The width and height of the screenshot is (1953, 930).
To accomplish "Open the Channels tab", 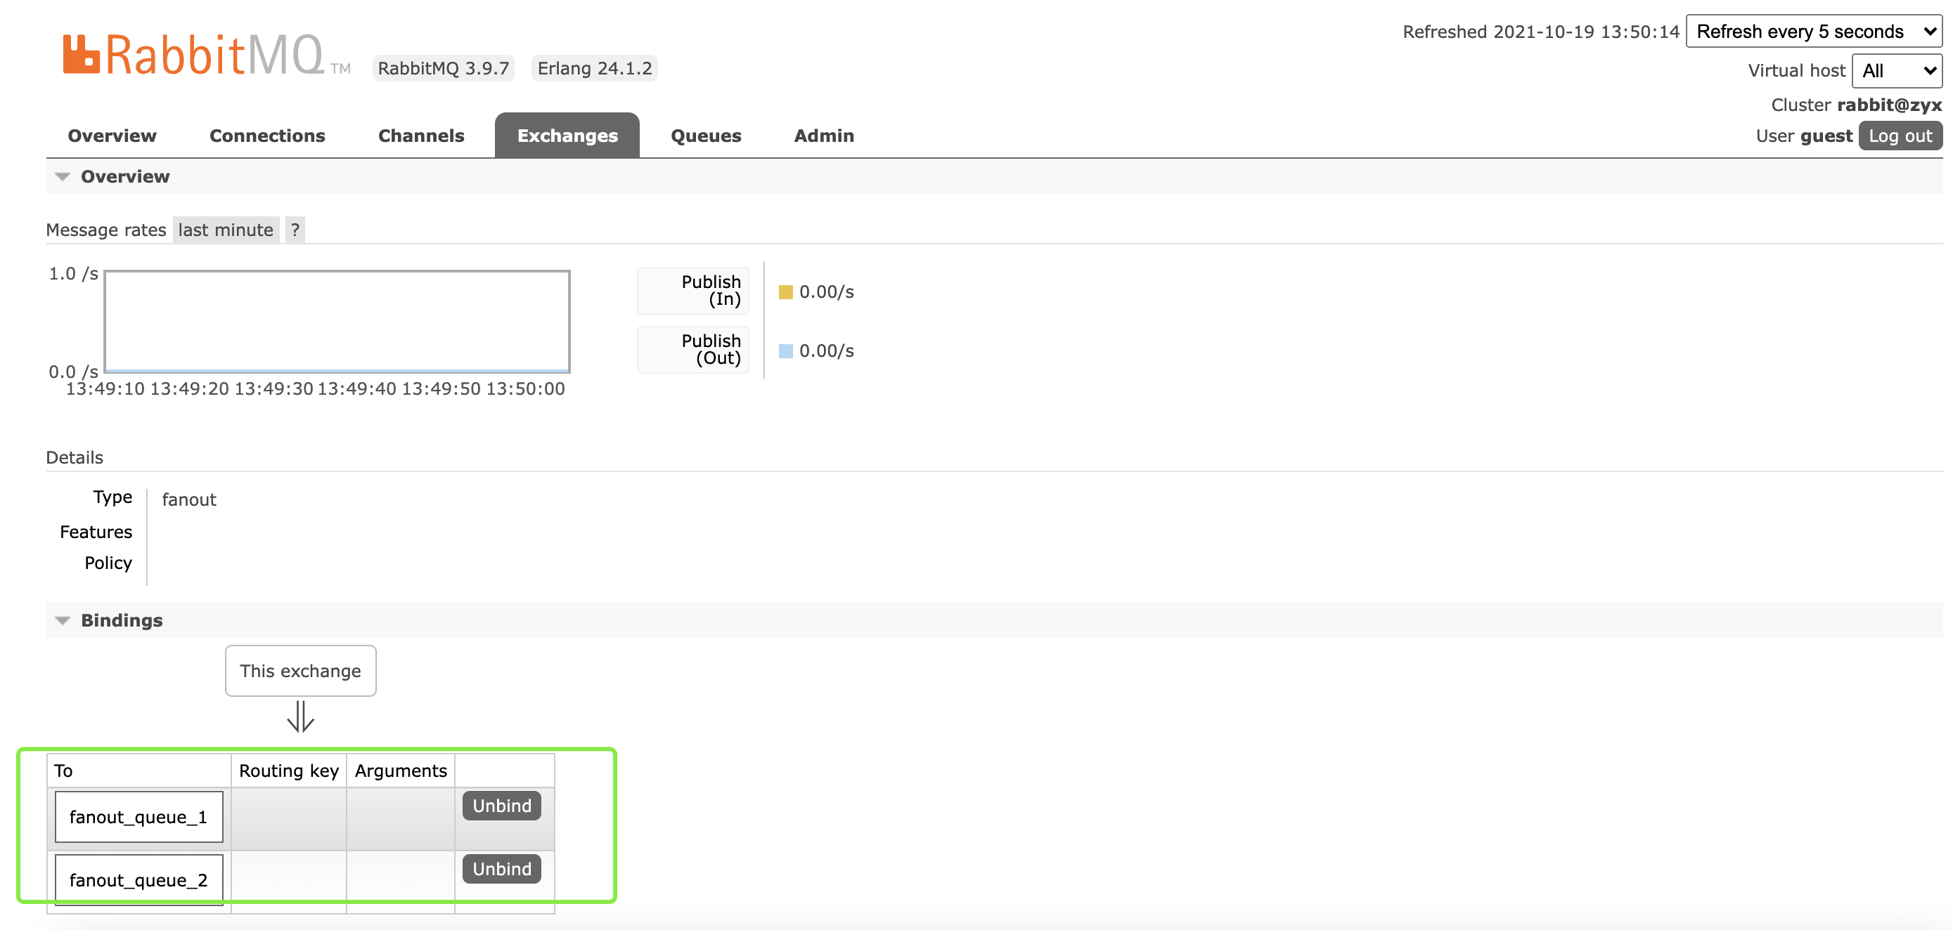I will 421,136.
